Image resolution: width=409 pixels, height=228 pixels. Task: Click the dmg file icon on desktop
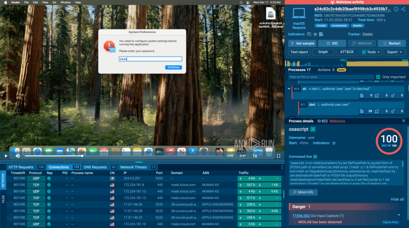pos(271,14)
